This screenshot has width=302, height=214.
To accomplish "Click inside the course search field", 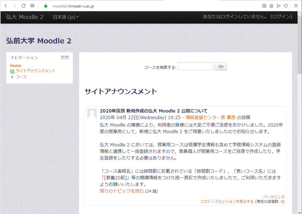I will [x=195, y=66].
